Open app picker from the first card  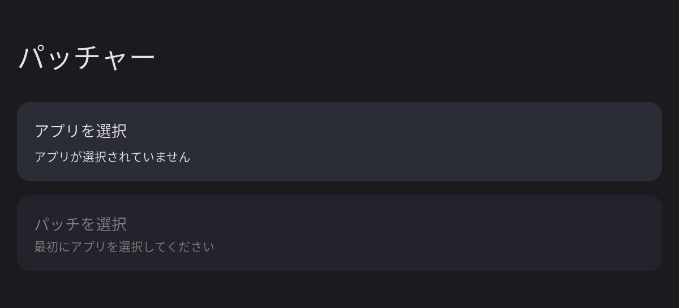click(x=339, y=141)
